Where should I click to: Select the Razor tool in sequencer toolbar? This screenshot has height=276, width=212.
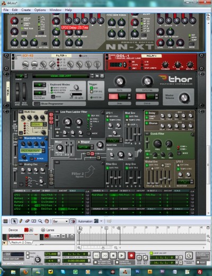34,221
